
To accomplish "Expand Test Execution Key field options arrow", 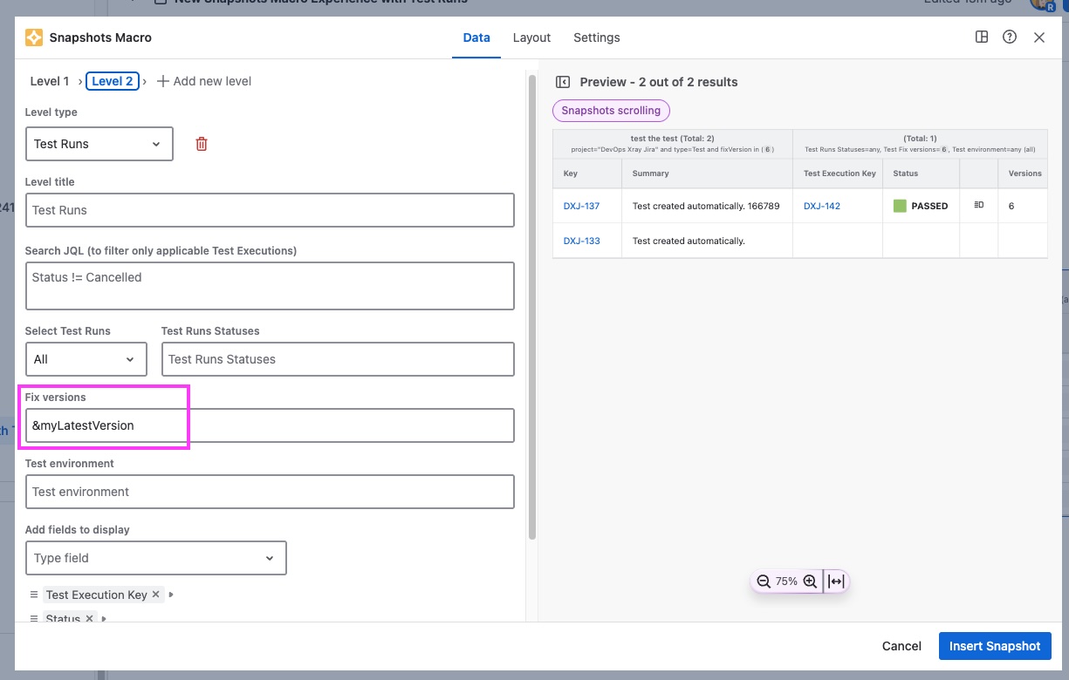I will [171, 595].
